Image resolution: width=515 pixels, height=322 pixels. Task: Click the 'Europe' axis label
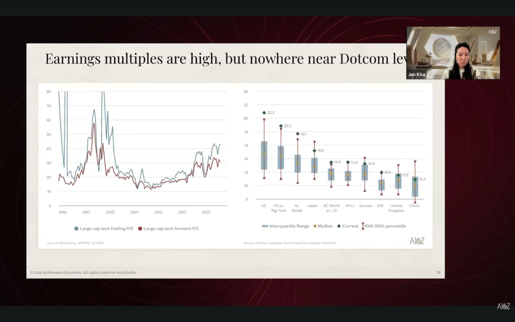[x=366, y=206]
